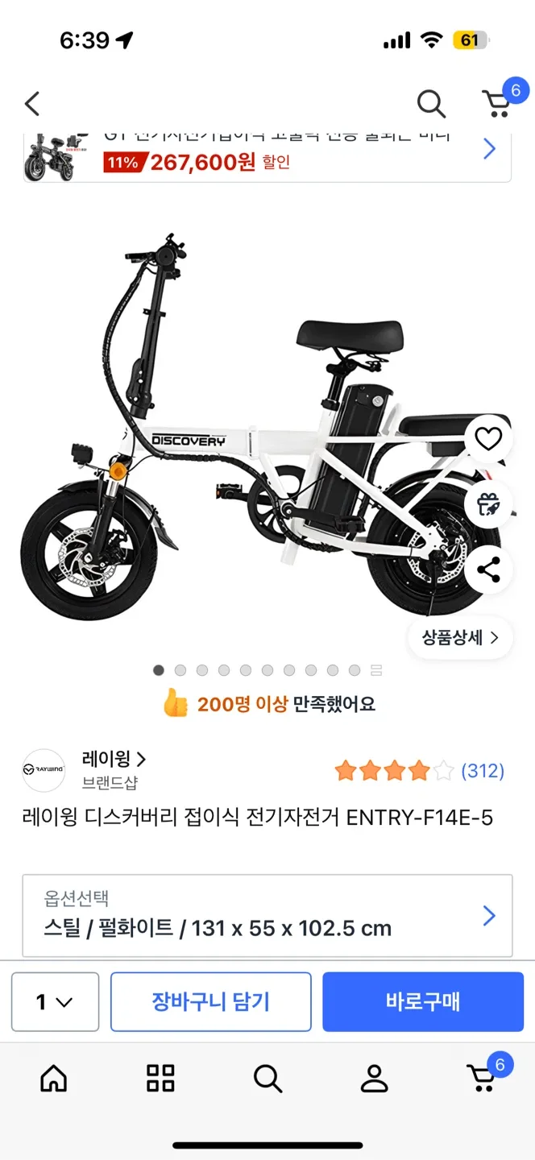Tap the gift box icon
The height and width of the screenshot is (1160, 535).
(488, 503)
